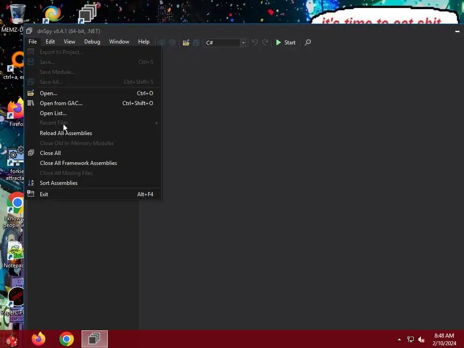Image resolution: width=464 pixels, height=348 pixels.
Task: Click the dnSpy v6.4.1 title bar text
Action: tap(69, 31)
